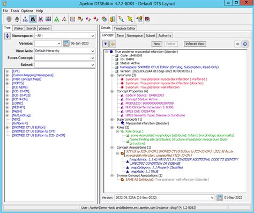Viewport: 254px width, 213px height.
Task: Click the yellow back-arrow button in Concept panel
Action: click(x=113, y=44)
